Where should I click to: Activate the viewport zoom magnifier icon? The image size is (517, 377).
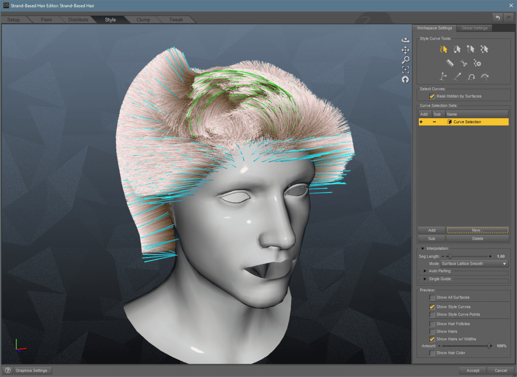[x=406, y=59]
